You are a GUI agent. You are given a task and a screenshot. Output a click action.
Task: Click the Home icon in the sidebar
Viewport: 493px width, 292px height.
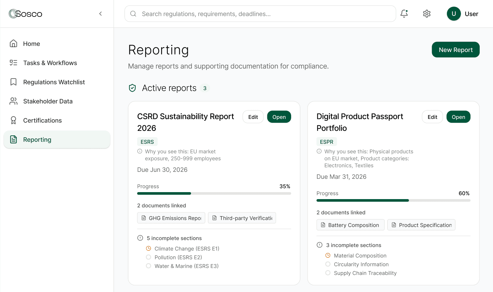pyautogui.click(x=13, y=43)
